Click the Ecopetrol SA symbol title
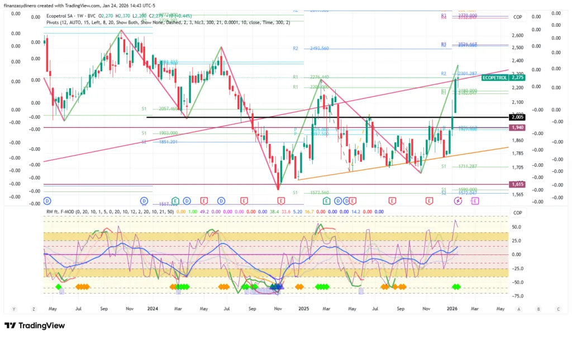Viewport: 572px width, 337px height. click(x=63, y=16)
